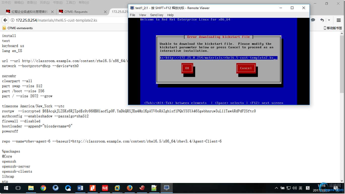The width and height of the screenshot is (345, 194).
Task: Open the green notepad app on the taskbar
Action: (154, 188)
